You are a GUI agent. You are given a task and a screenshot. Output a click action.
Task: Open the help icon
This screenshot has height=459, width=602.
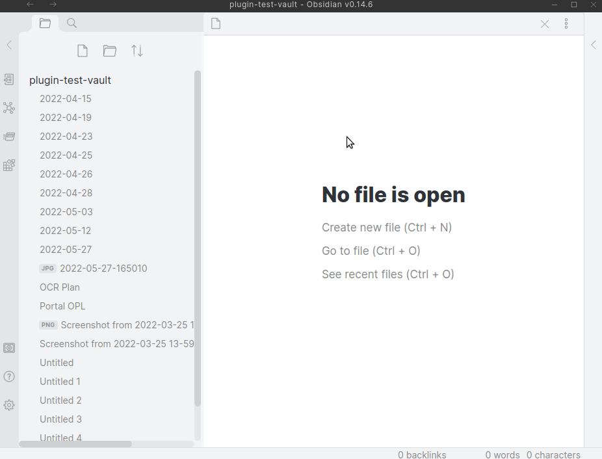(x=9, y=376)
